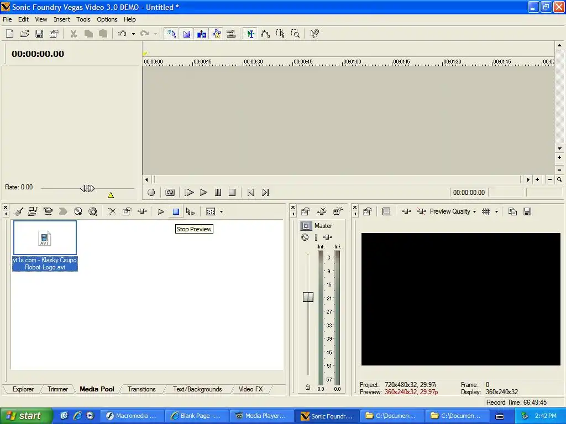566x424 pixels.
Task: Click the timeline Play button
Action: click(203, 193)
